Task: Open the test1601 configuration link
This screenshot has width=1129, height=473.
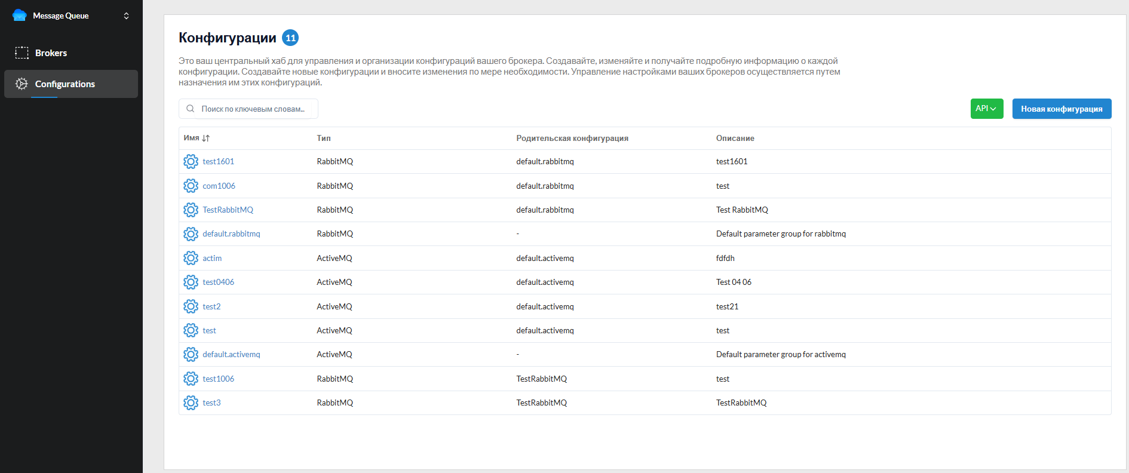Action: pos(218,161)
